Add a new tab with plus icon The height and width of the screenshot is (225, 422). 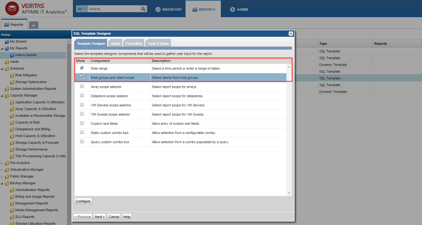[x=33, y=25]
